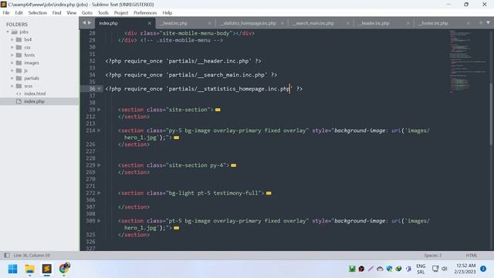Viewport: 494px width, 278px height.
Task: Expand folded marker after site-section py-4 tag
Action: coord(233,165)
